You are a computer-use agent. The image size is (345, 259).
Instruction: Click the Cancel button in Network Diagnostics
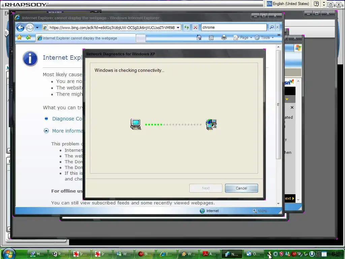[x=241, y=188]
